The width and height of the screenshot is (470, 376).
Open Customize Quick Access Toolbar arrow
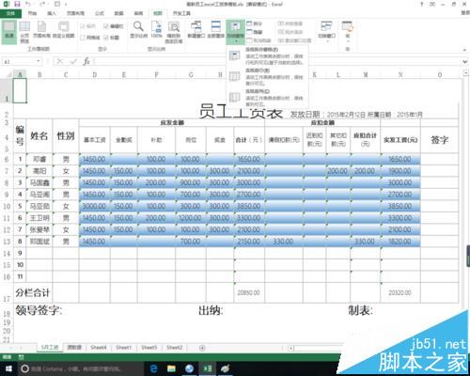click(x=66, y=4)
